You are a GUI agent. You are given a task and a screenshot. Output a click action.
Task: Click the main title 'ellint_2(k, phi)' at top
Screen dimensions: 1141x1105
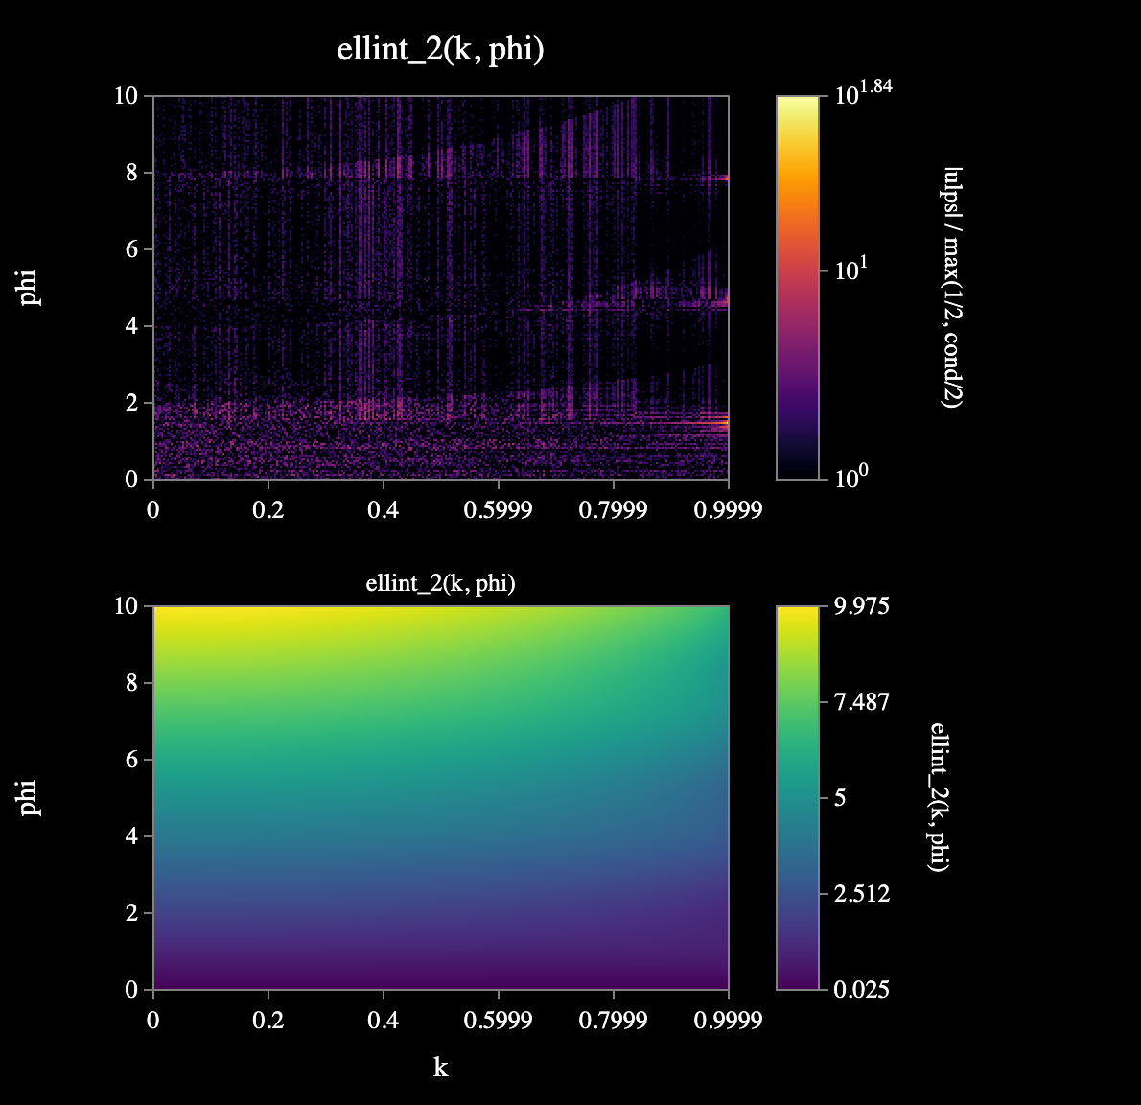(440, 50)
